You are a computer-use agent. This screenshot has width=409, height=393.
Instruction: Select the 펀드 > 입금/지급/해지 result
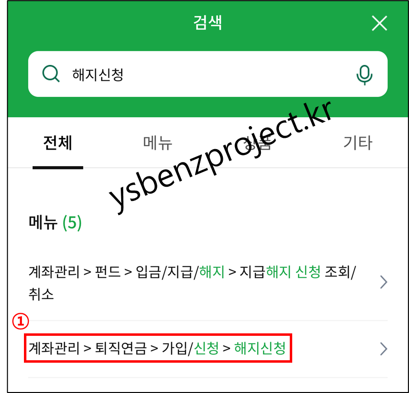(159, 271)
